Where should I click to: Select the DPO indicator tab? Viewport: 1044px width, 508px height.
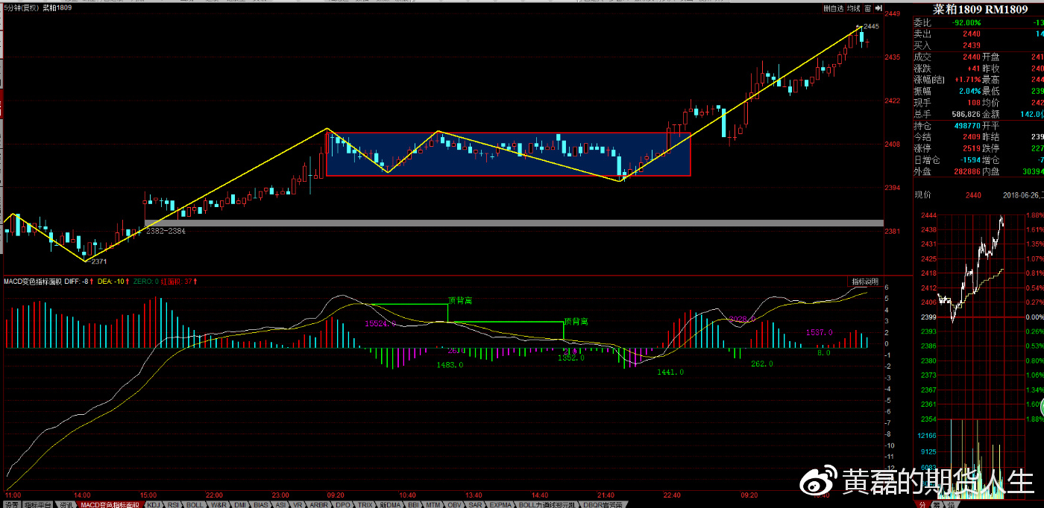[343, 504]
